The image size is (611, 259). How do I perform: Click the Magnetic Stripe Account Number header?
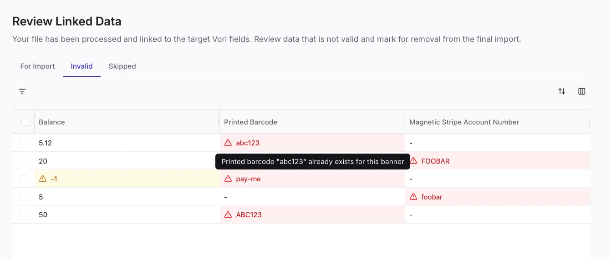click(x=464, y=122)
